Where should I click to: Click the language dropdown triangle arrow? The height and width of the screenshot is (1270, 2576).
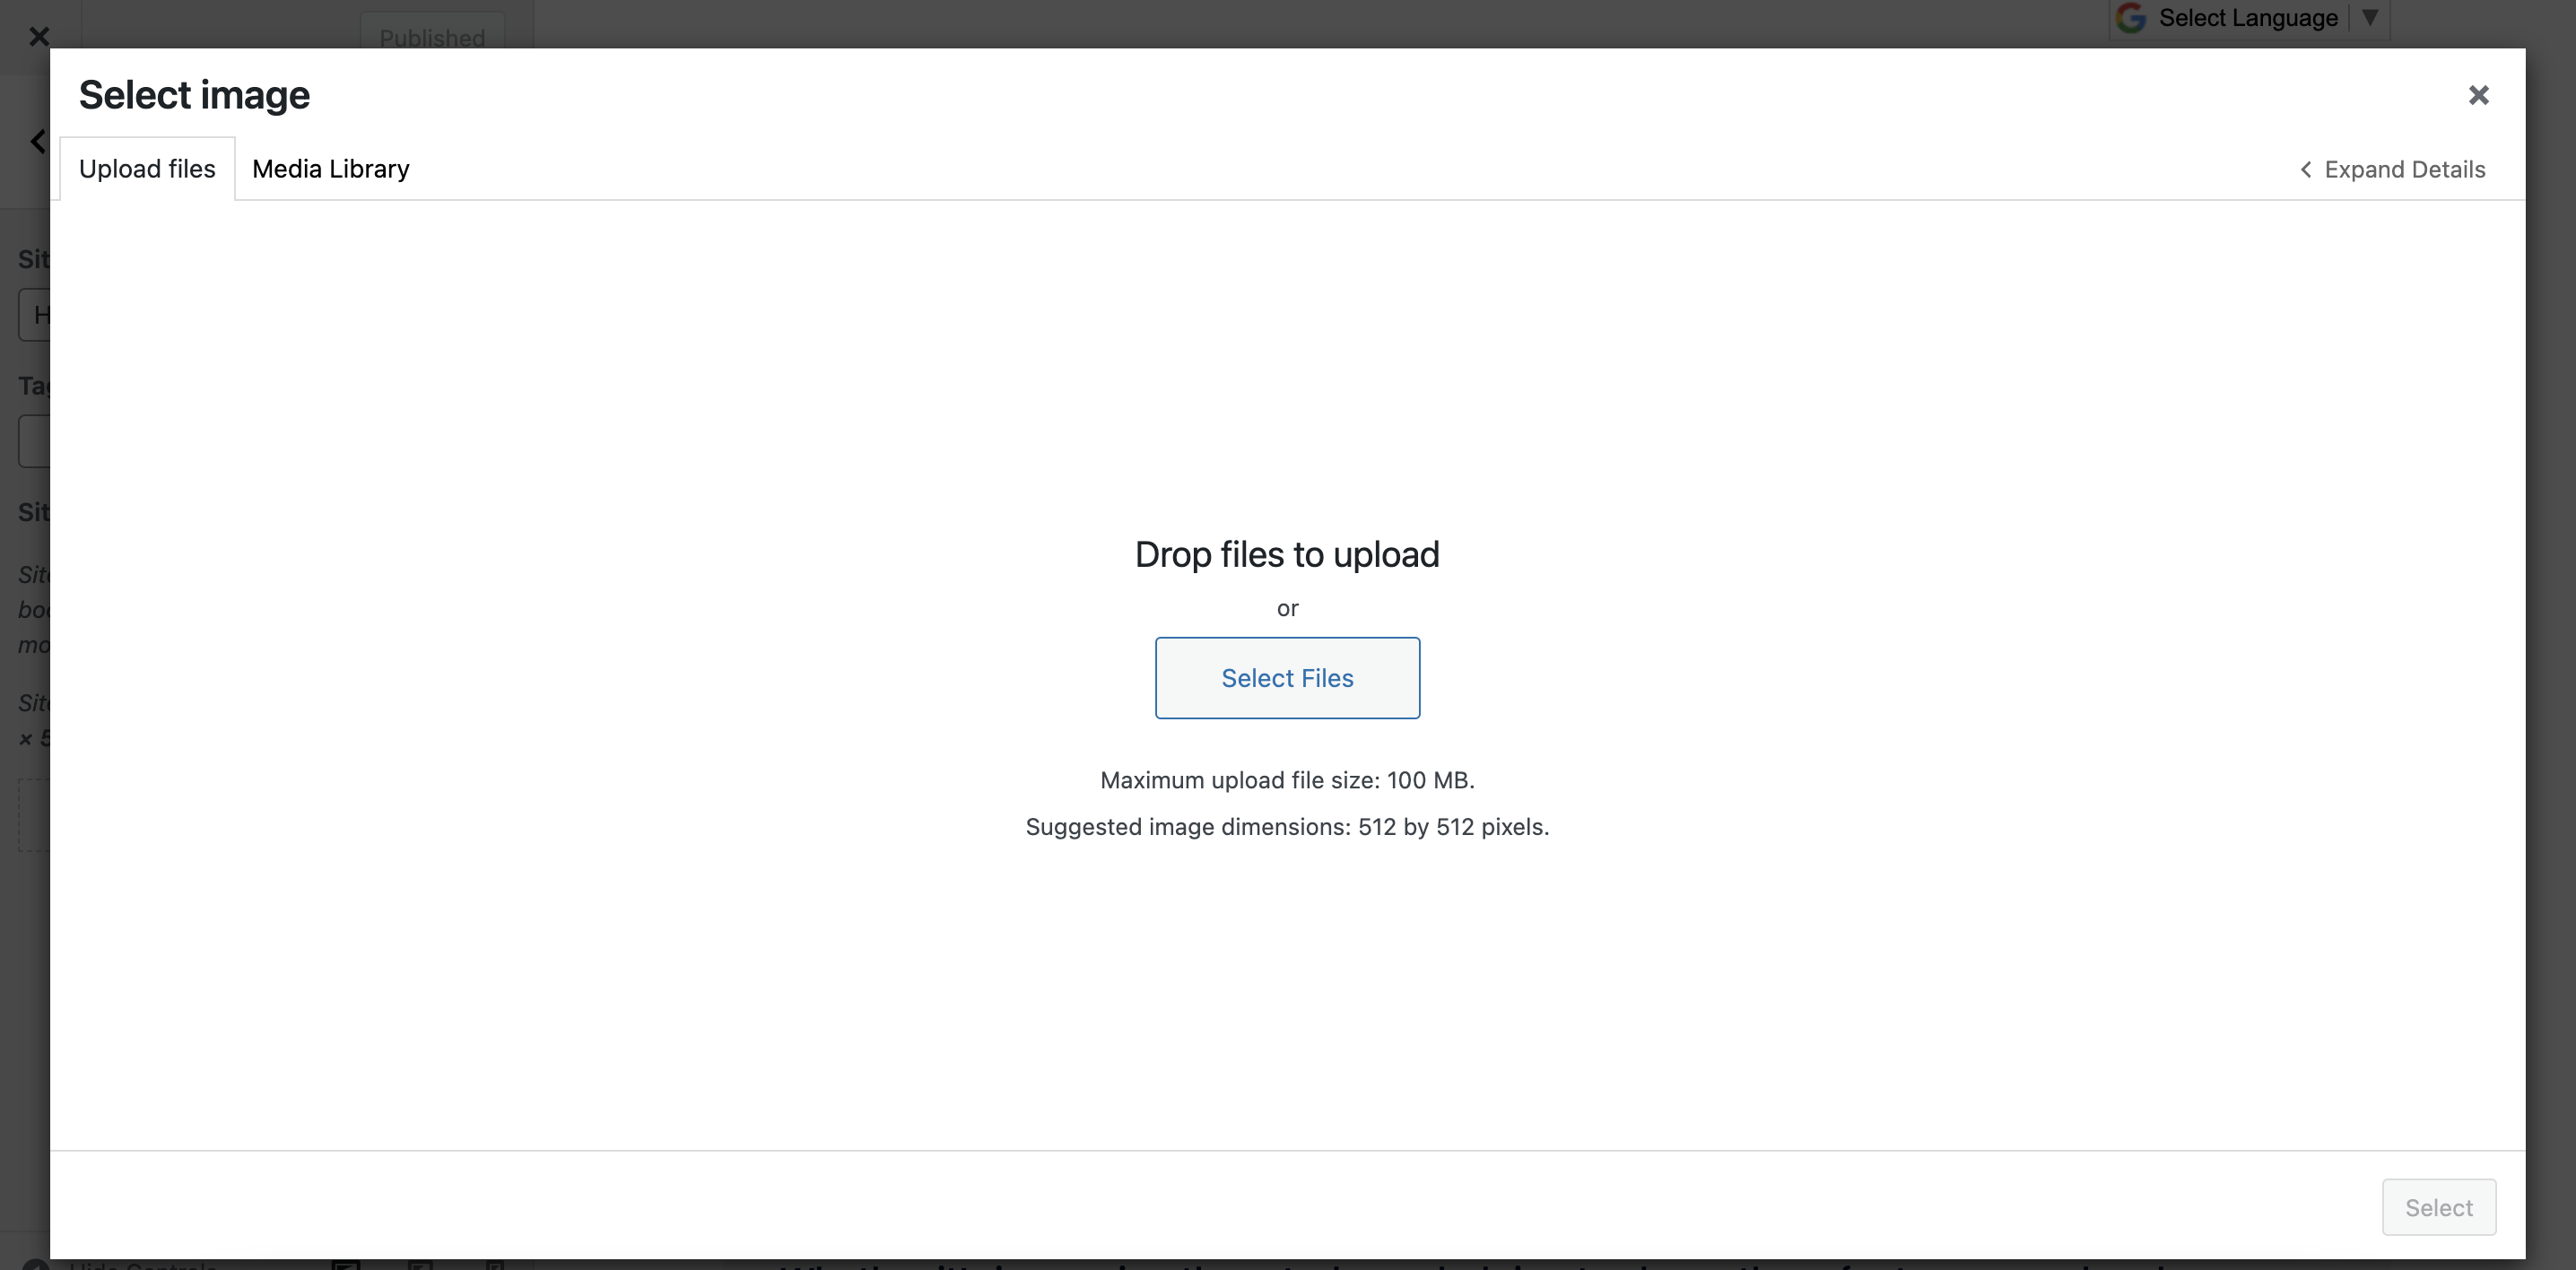point(2369,17)
